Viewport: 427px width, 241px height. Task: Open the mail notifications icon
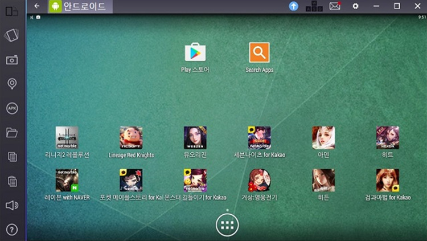tap(335, 6)
